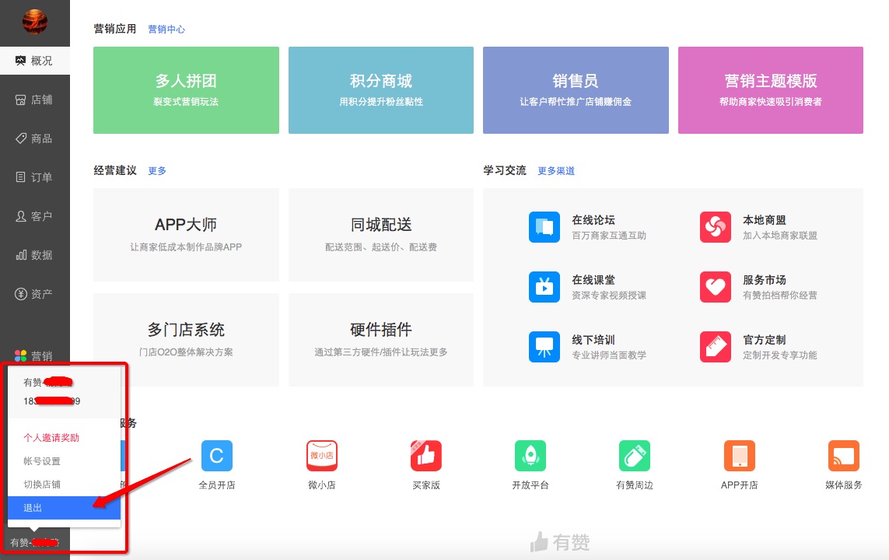The image size is (889, 560).
Task: Click the 买家版 thumbs-up icon
Action: 425,456
